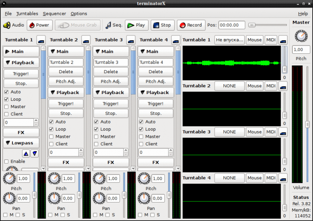Click the Master pitch dial
This screenshot has width=313, height=221.
(301, 36)
